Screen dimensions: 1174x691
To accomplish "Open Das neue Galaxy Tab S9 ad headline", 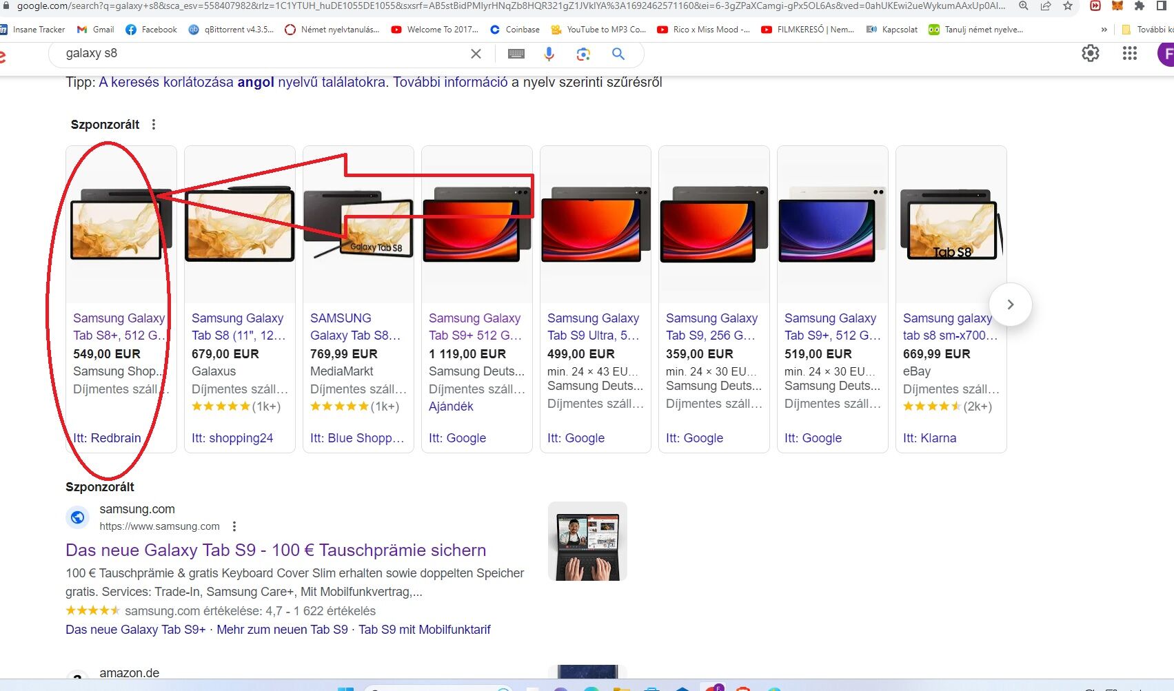I will point(276,550).
